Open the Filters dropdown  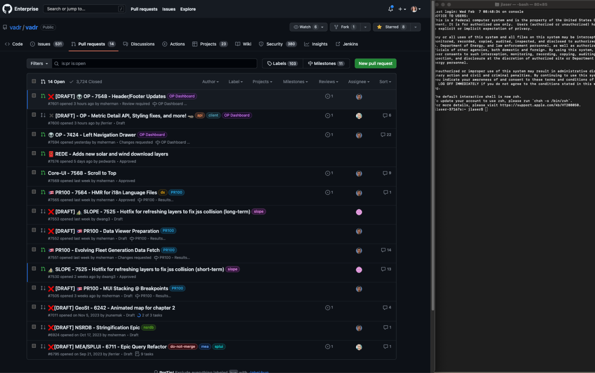39,64
